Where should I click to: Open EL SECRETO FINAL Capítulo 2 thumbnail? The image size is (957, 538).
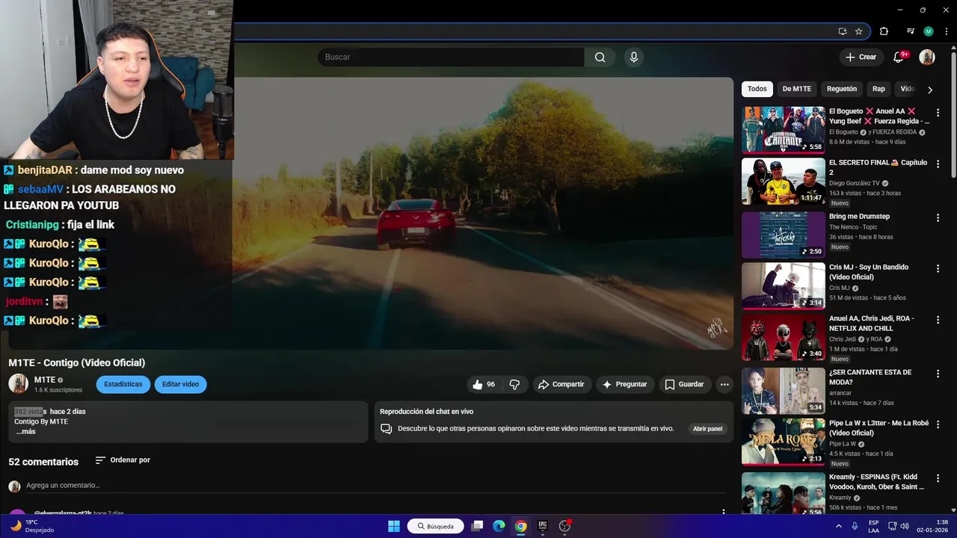coord(784,181)
